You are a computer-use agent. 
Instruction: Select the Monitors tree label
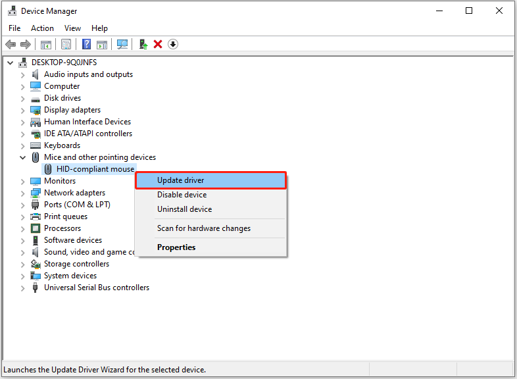(x=60, y=181)
